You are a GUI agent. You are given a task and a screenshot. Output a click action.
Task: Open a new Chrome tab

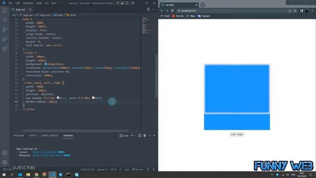202,5
